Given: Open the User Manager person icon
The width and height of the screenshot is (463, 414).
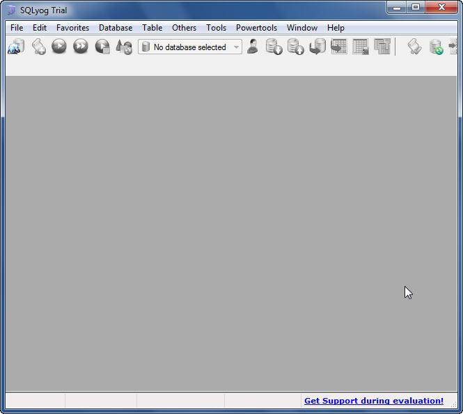Looking at the screenshot, I should pyautogui.click(x=253, y=47).
